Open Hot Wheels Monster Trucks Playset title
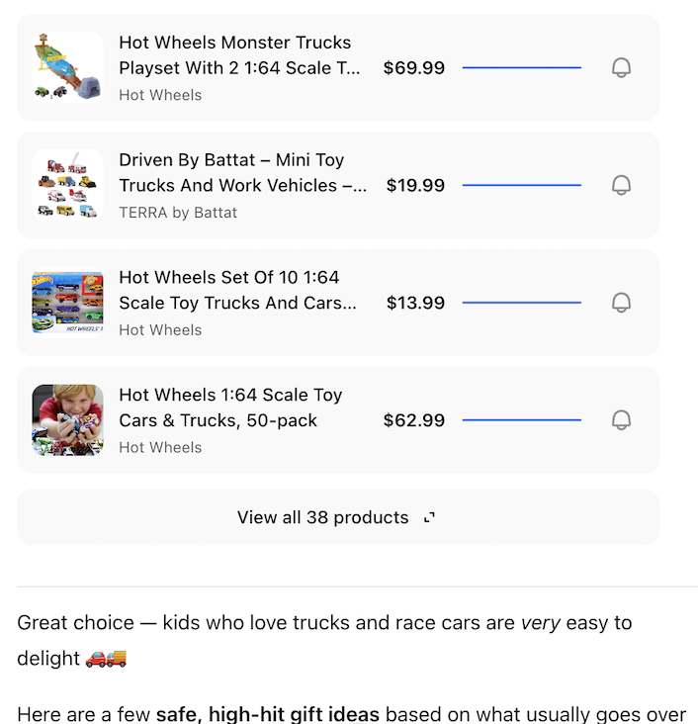 tap(239, 55)
